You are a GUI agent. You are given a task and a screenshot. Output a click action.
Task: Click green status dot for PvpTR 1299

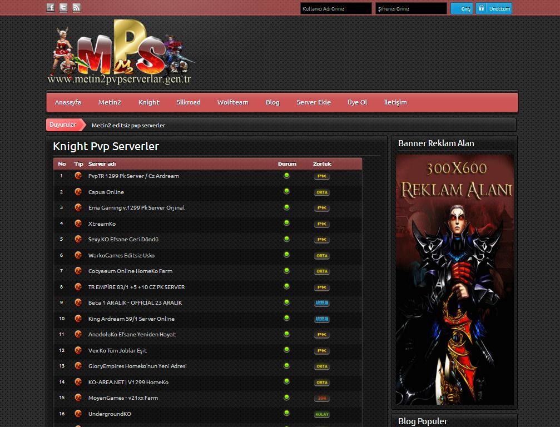coord(286,175)
